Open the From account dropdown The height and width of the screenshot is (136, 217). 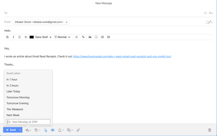coord(41,22)
